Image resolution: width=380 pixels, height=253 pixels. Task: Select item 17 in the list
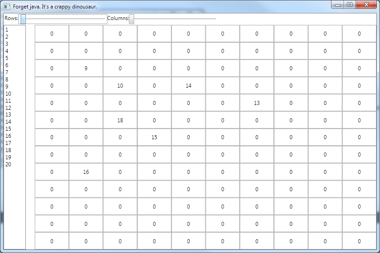pos(15,143)
